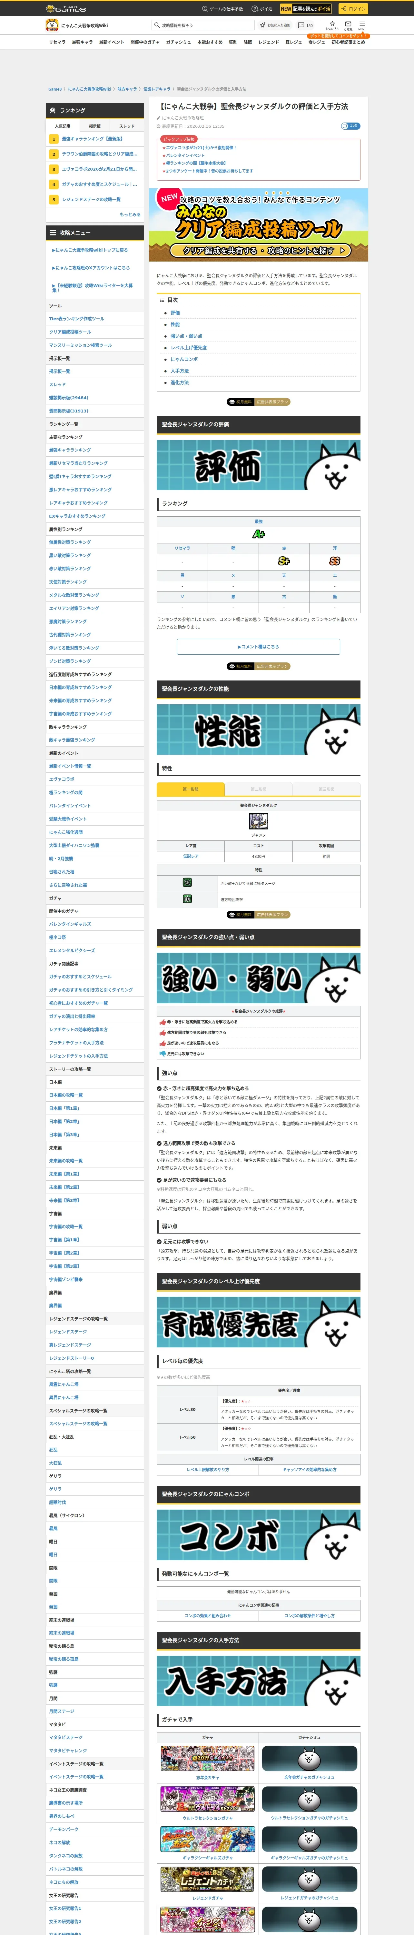This screenshot has height=1935, width=414.
Task: Click the S+ rank icon under 赤
Action: point(284,561)
